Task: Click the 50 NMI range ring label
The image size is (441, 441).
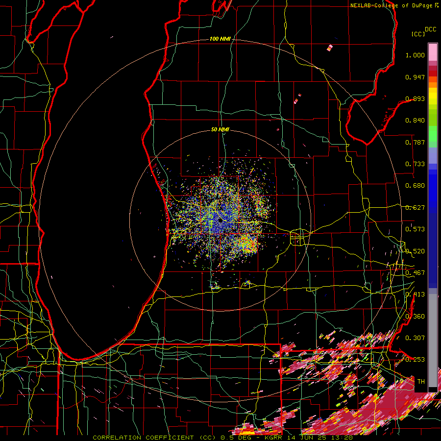Action: pyautogui.click(x=220, y=130)
